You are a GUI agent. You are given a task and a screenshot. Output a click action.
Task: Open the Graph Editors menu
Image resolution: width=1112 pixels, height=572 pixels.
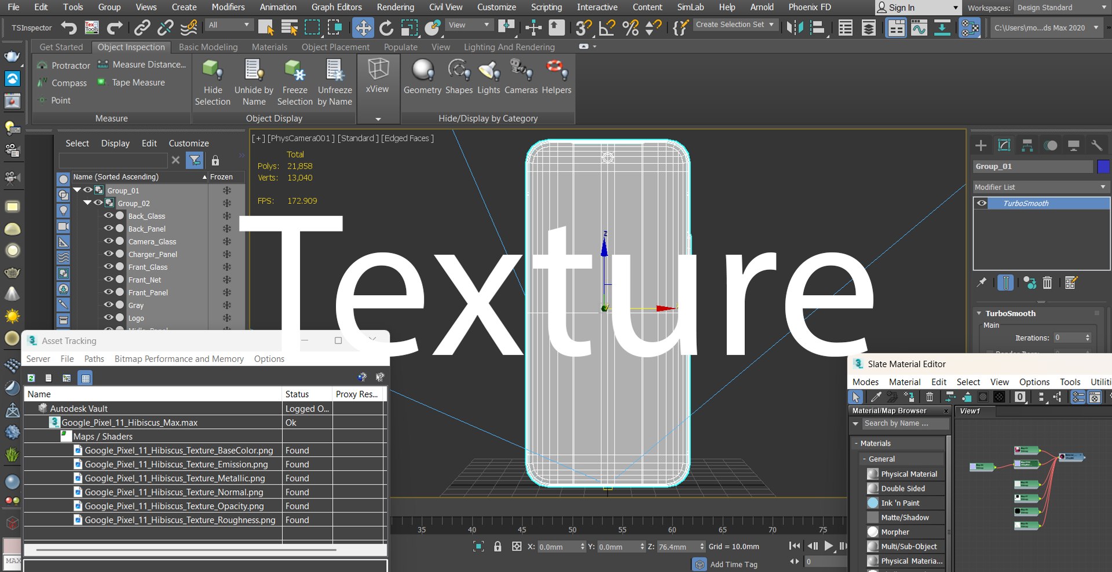pyautogui.click(x=336, y=7)
